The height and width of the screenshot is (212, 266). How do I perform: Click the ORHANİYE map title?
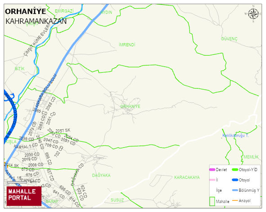click(x=26, y=12)
